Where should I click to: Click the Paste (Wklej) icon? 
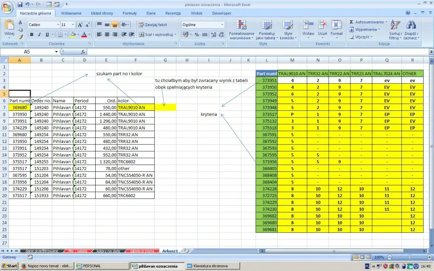point(9,25)
